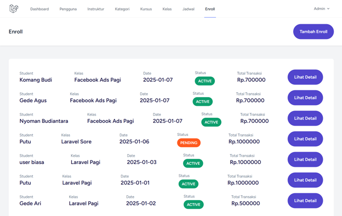Viewport: 342px width, 216px height.
Task: Click Rp.1000000 total in Laravel Sore row
Action: coord(244,142)
